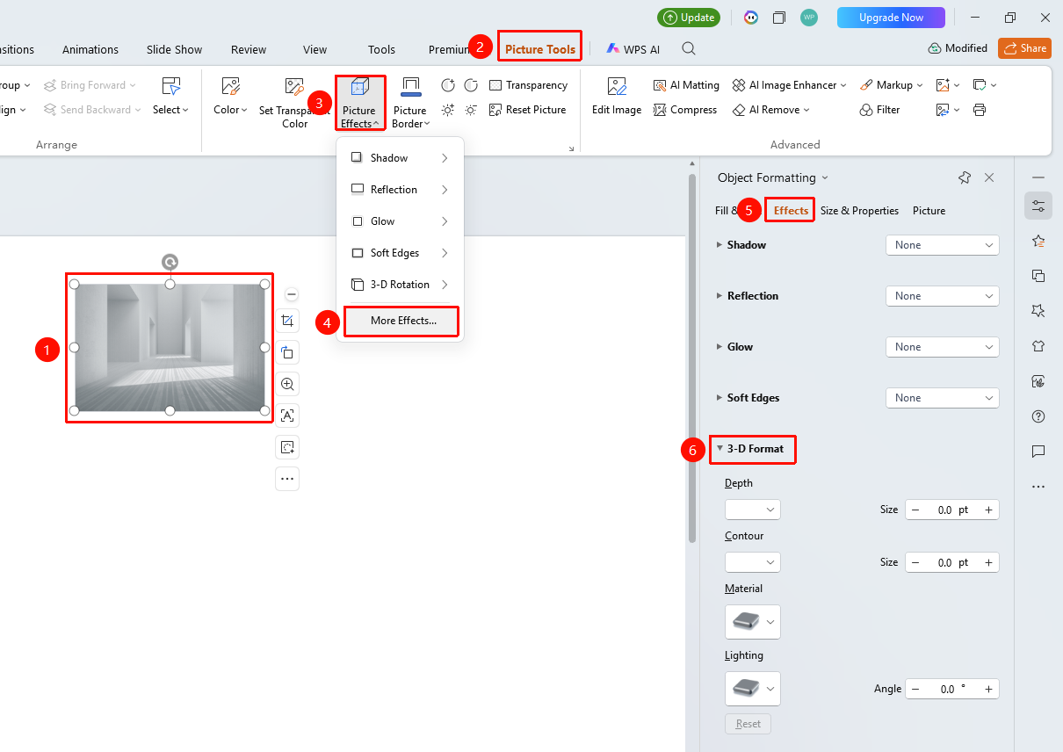This screenshot has height=752, width=1063.
Task: Switch to the Picture pane tab
Action: 929,211
